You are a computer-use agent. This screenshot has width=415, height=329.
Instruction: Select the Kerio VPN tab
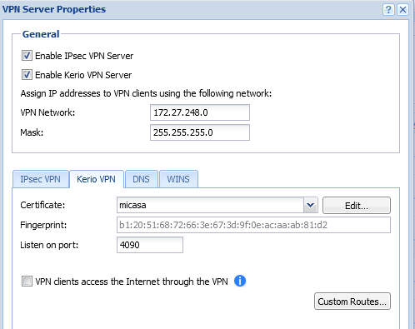coord(96,179)
